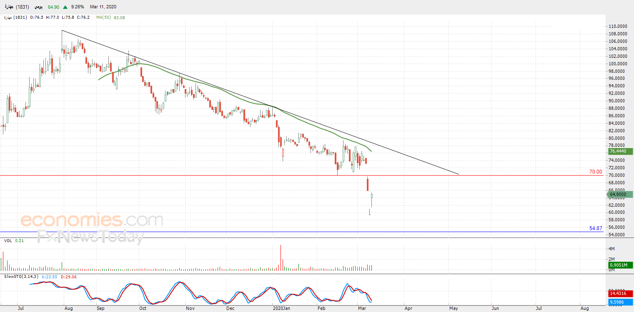Click the 108.0000 price axis label

tap(619, 34)
